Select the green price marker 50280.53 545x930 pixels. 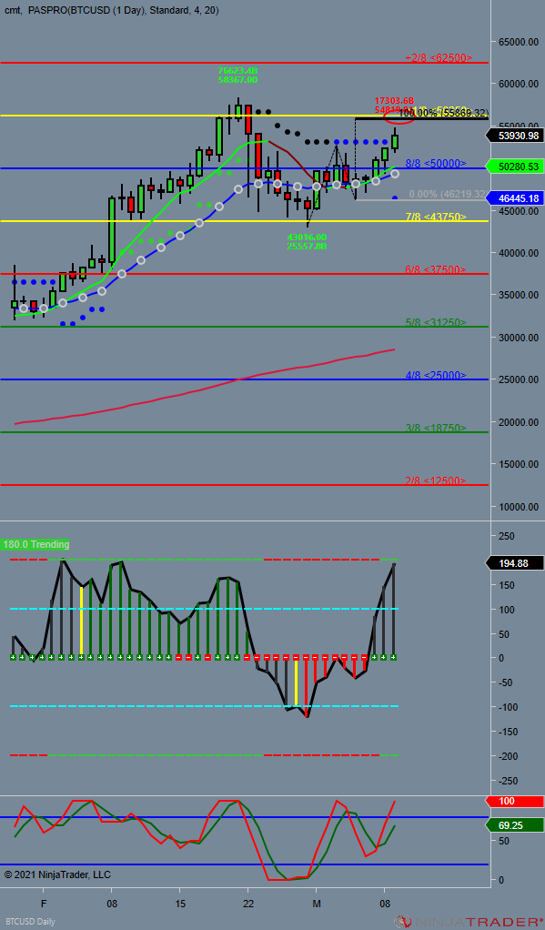516,167
